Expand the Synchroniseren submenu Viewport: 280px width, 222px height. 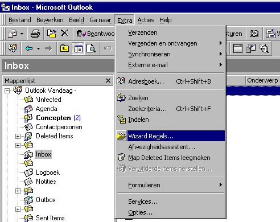(x=170, y=54)
